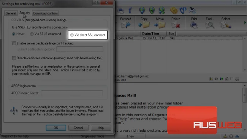
Task: Choose Via STLS command radio option
Action: (x=32, y=34)
